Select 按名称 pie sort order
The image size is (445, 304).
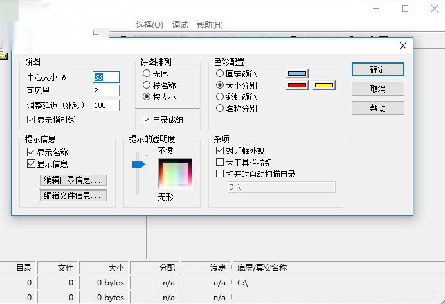[147, 85]
